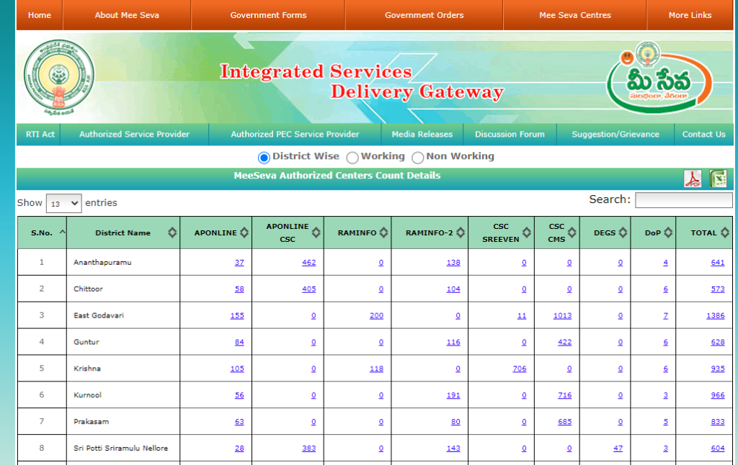Go to RTI Act page
The width and height of the screenshot is (738, 465).
click(40, 134)
